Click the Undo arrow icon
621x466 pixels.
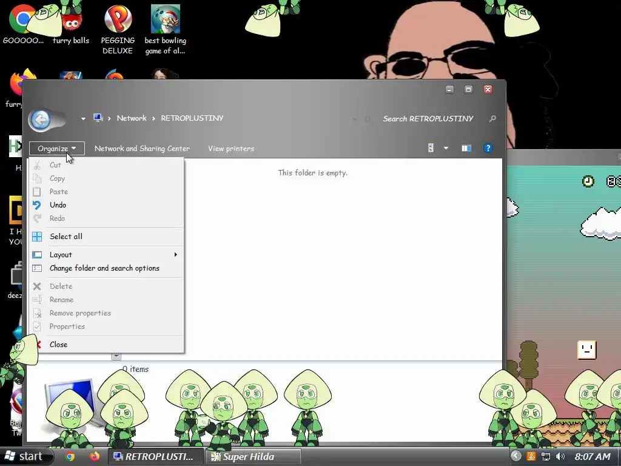point(37,205)
